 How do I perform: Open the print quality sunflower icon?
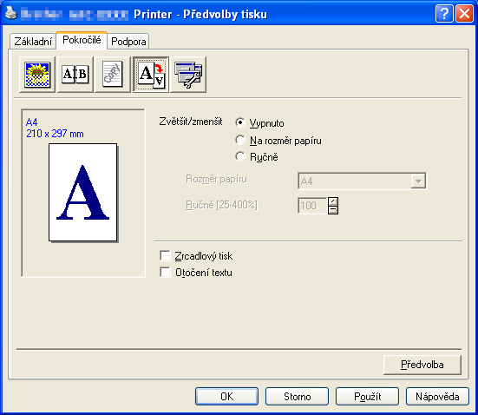coord(37,75)
